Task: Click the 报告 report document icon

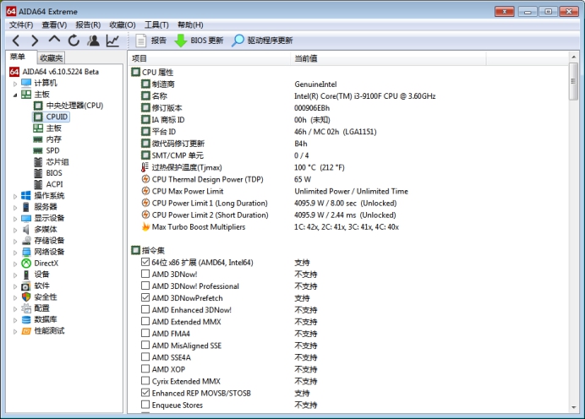Action: 140,41
